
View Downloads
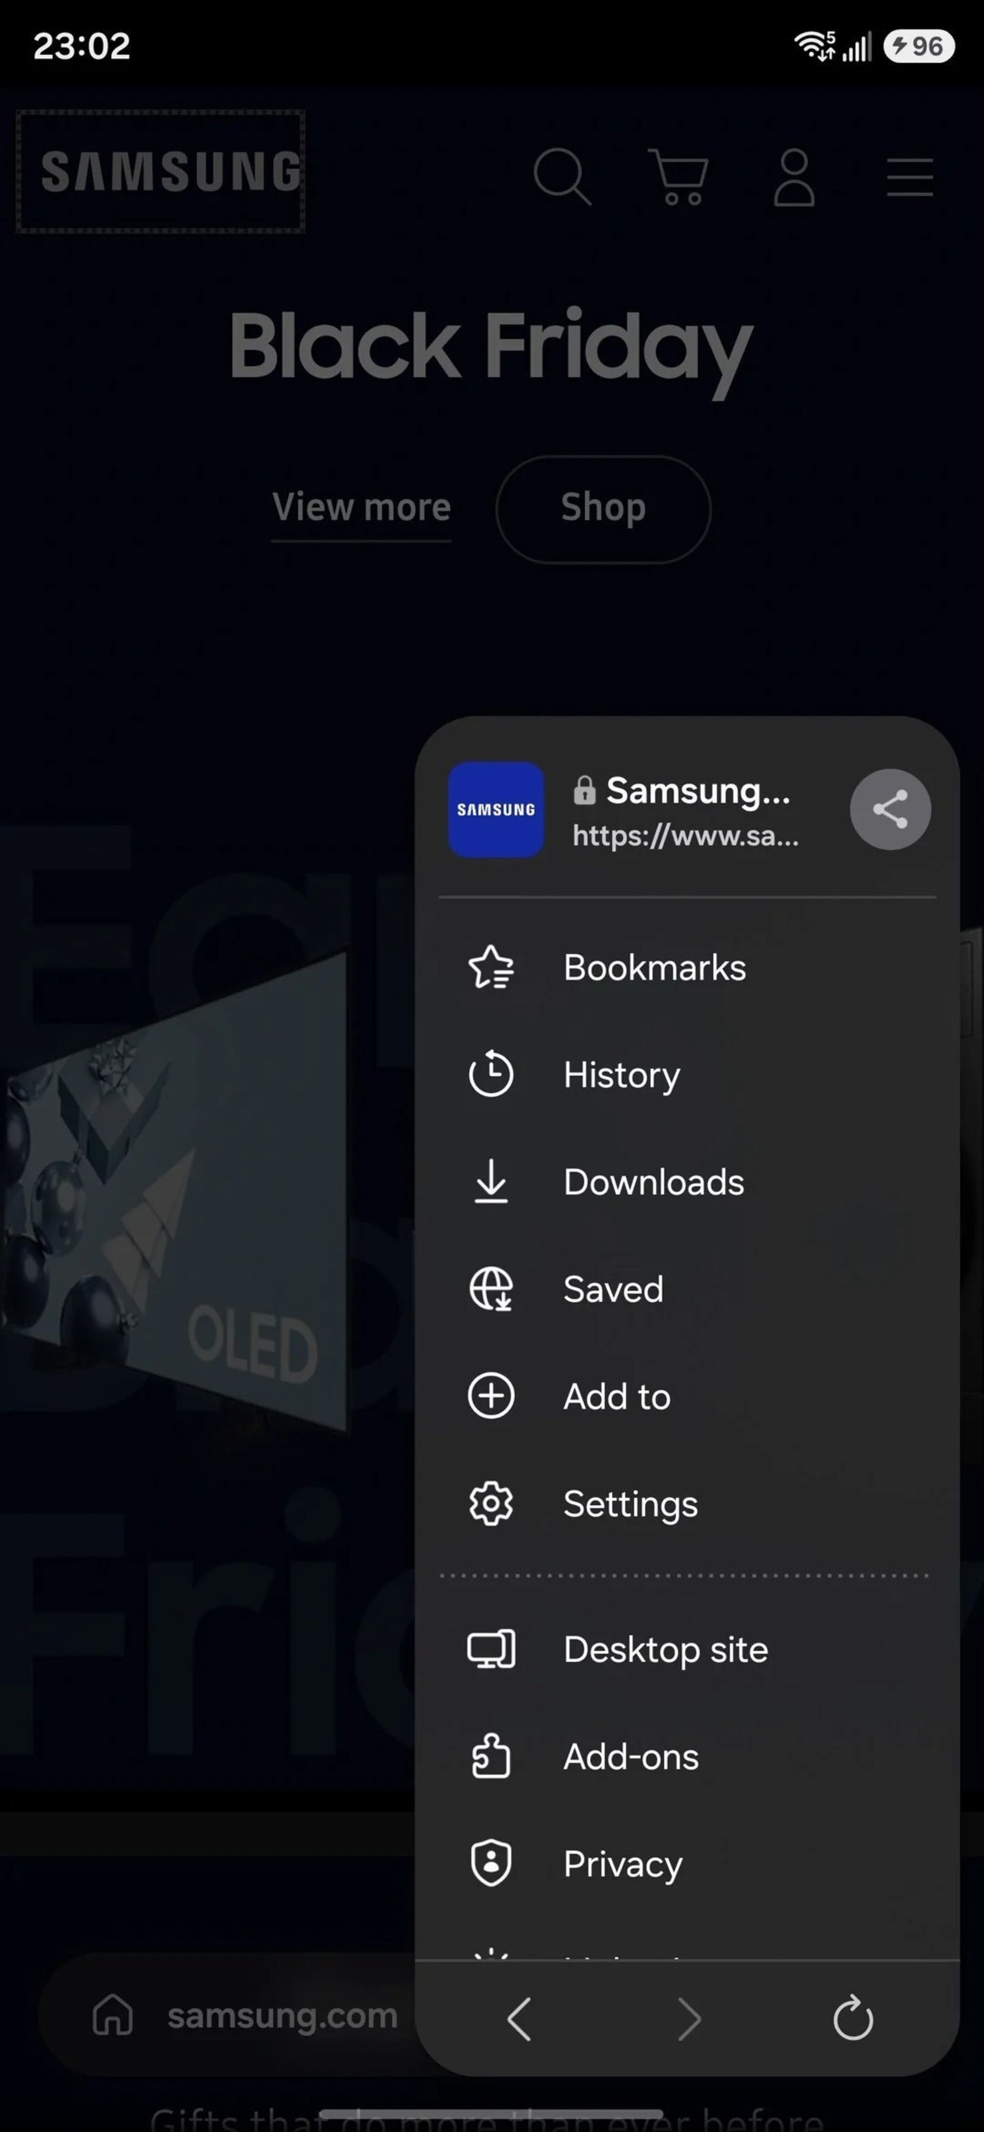point(653,1182)
